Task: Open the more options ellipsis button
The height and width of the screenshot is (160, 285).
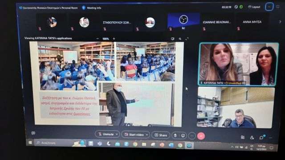Action: pos(192,136)
